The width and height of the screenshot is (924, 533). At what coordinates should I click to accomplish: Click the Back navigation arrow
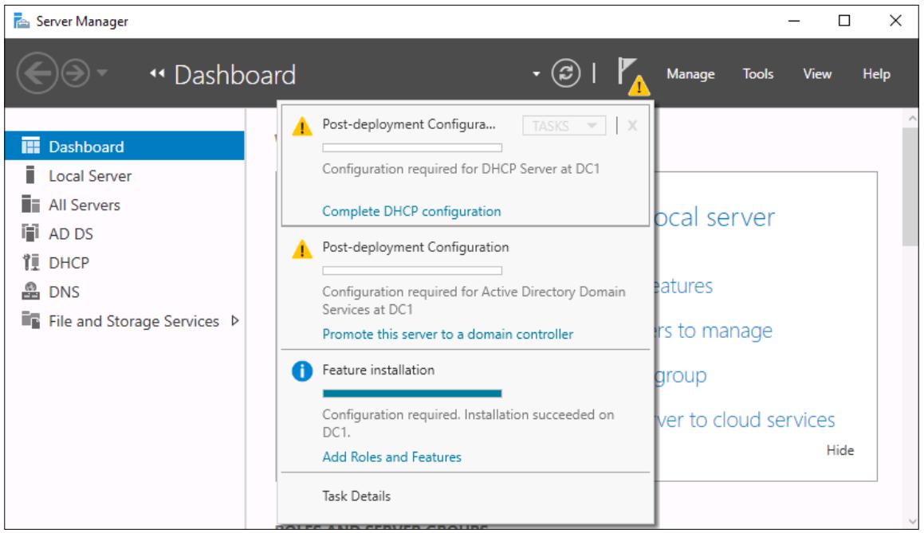tap(37, 73)
